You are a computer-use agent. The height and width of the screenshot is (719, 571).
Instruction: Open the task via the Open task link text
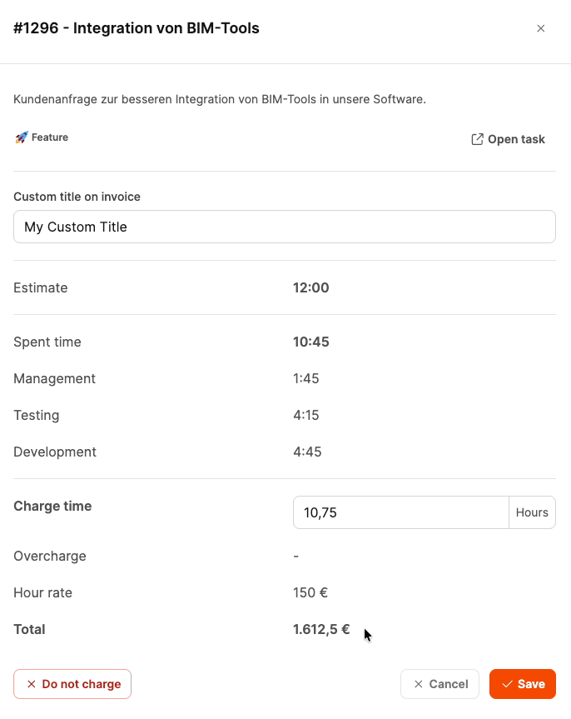click(516, 139)
